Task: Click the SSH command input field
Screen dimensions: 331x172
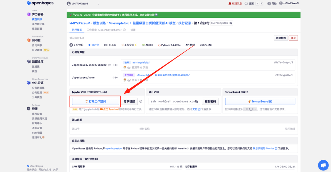Action: click(172, 101)
